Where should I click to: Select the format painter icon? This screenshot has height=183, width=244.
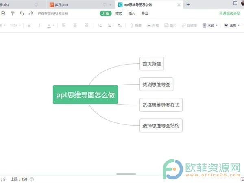pyautogui.click(x=13, y=13)
